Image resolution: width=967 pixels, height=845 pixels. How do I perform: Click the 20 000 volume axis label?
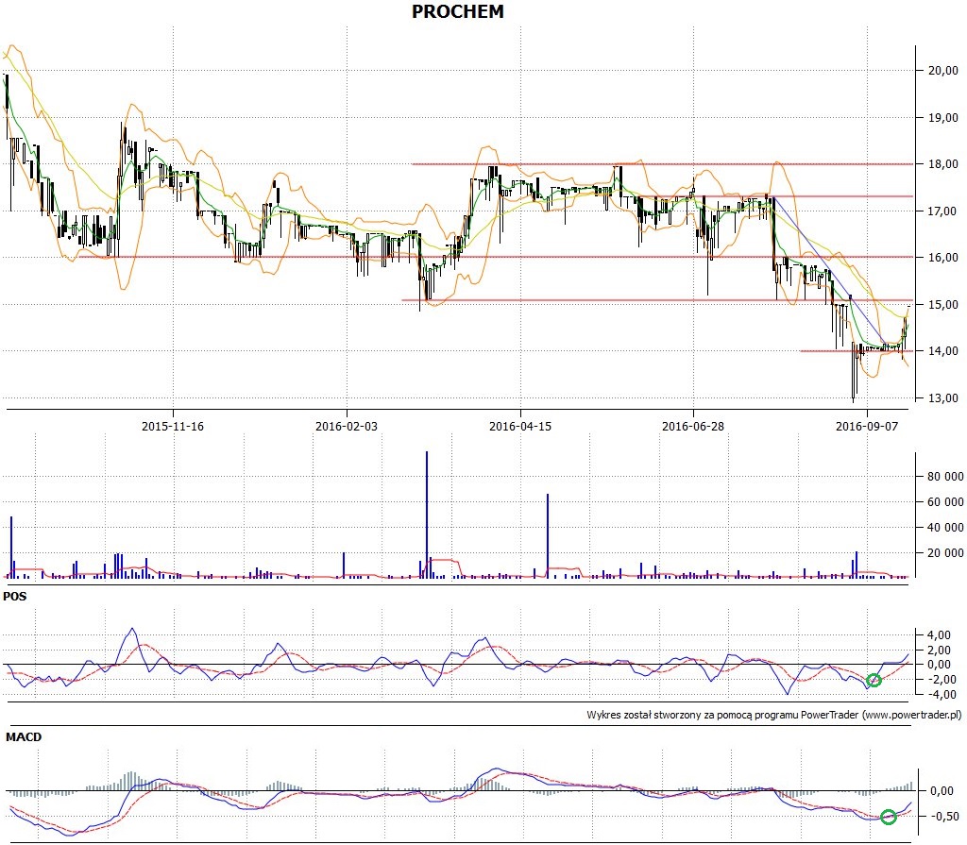(x=945, y=552)
